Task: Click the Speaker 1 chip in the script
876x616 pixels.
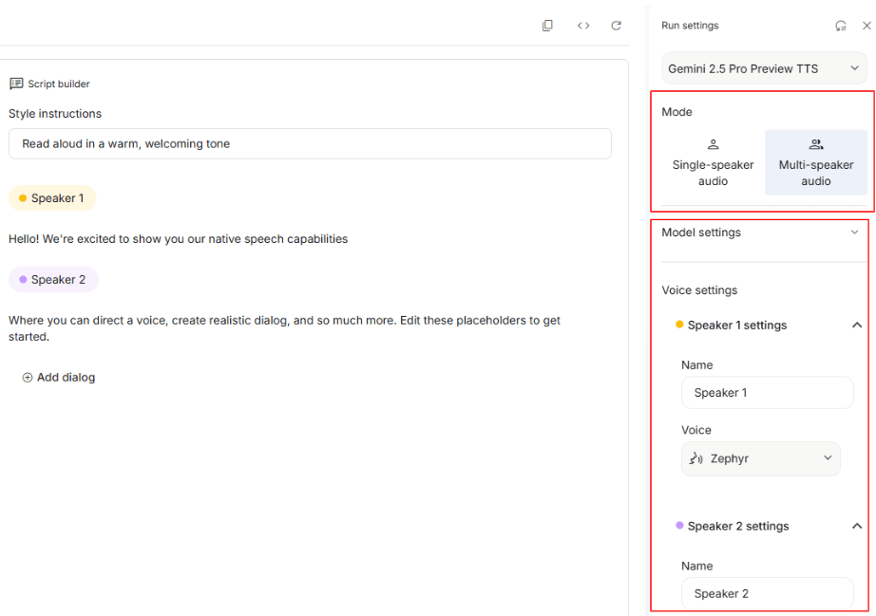Action: [52, 198]
